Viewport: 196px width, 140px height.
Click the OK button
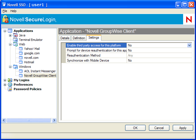pyautogui.click(x=135, y=128)
